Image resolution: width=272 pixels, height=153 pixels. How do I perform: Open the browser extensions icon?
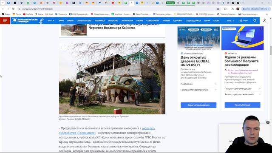click(x=225, y=9)
